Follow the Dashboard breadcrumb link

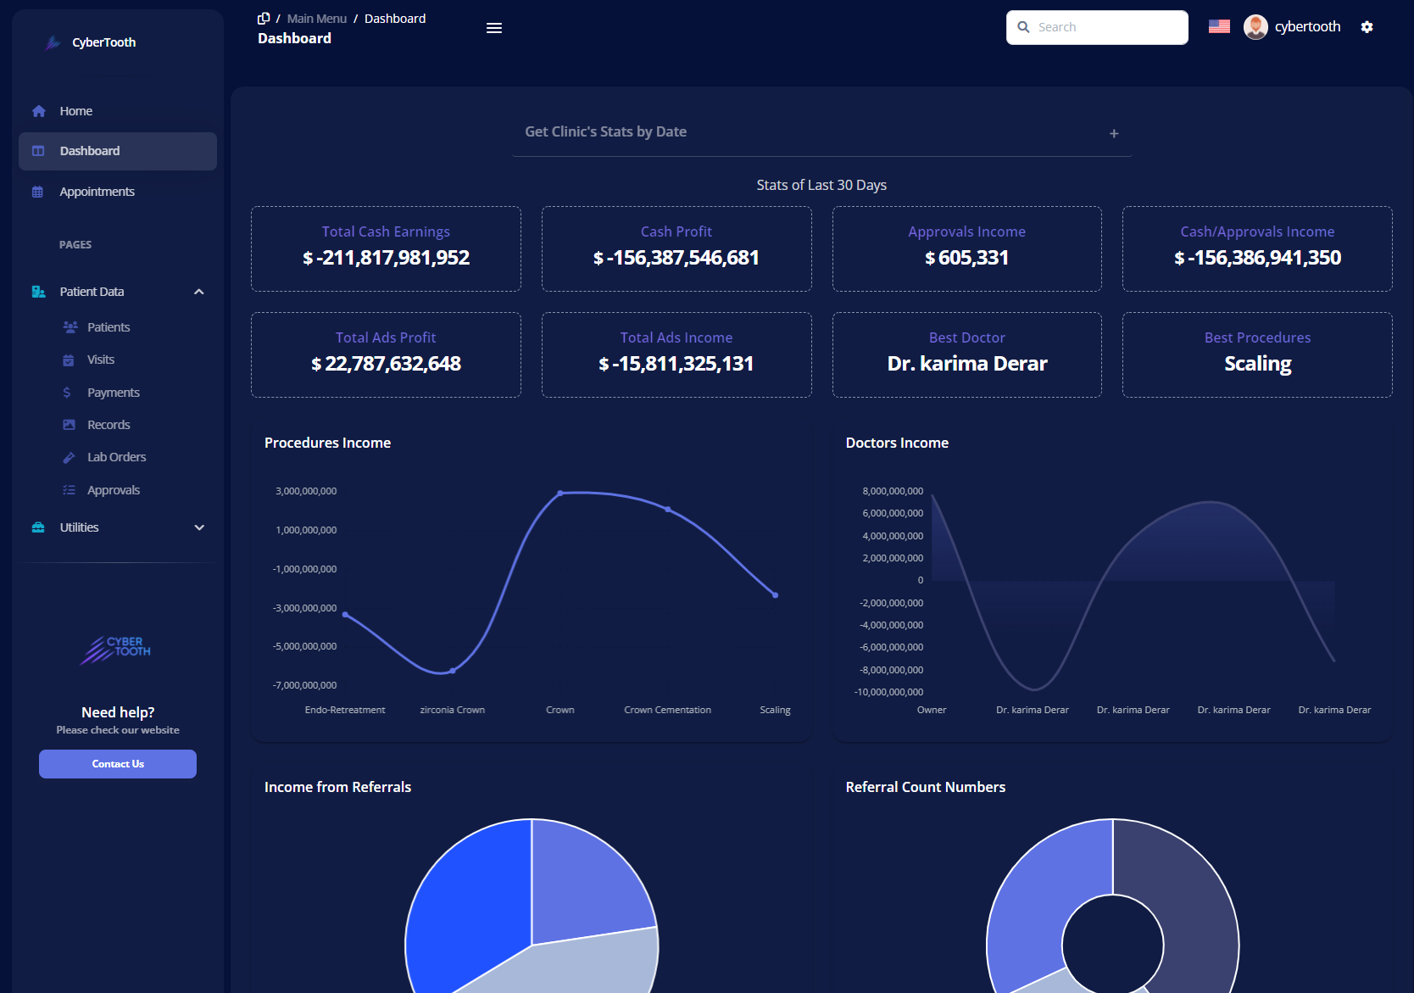tap(394, 18)
